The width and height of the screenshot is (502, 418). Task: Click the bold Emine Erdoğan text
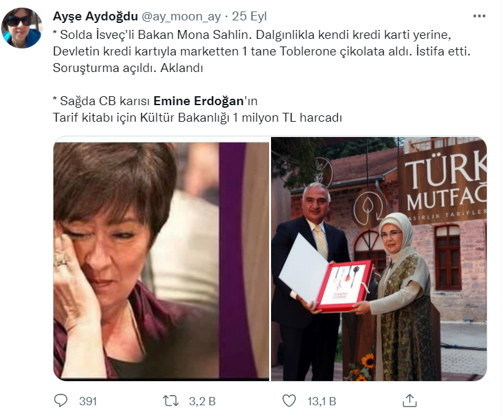tap(199, 101)
